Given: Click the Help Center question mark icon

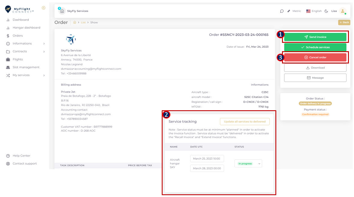Looking at the screenshot, I should click(x=8, y=156).
